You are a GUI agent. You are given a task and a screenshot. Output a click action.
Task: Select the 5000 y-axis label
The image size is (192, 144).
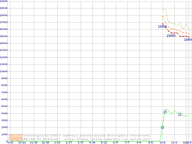(x=4, y=106)
